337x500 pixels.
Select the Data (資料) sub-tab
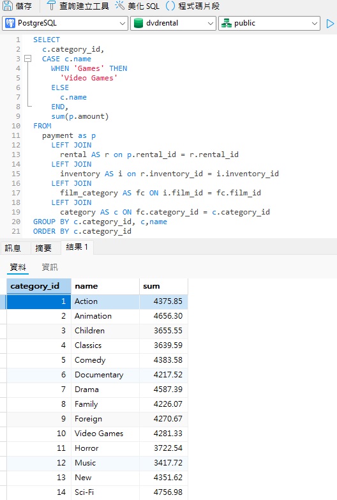click(18, 267)
